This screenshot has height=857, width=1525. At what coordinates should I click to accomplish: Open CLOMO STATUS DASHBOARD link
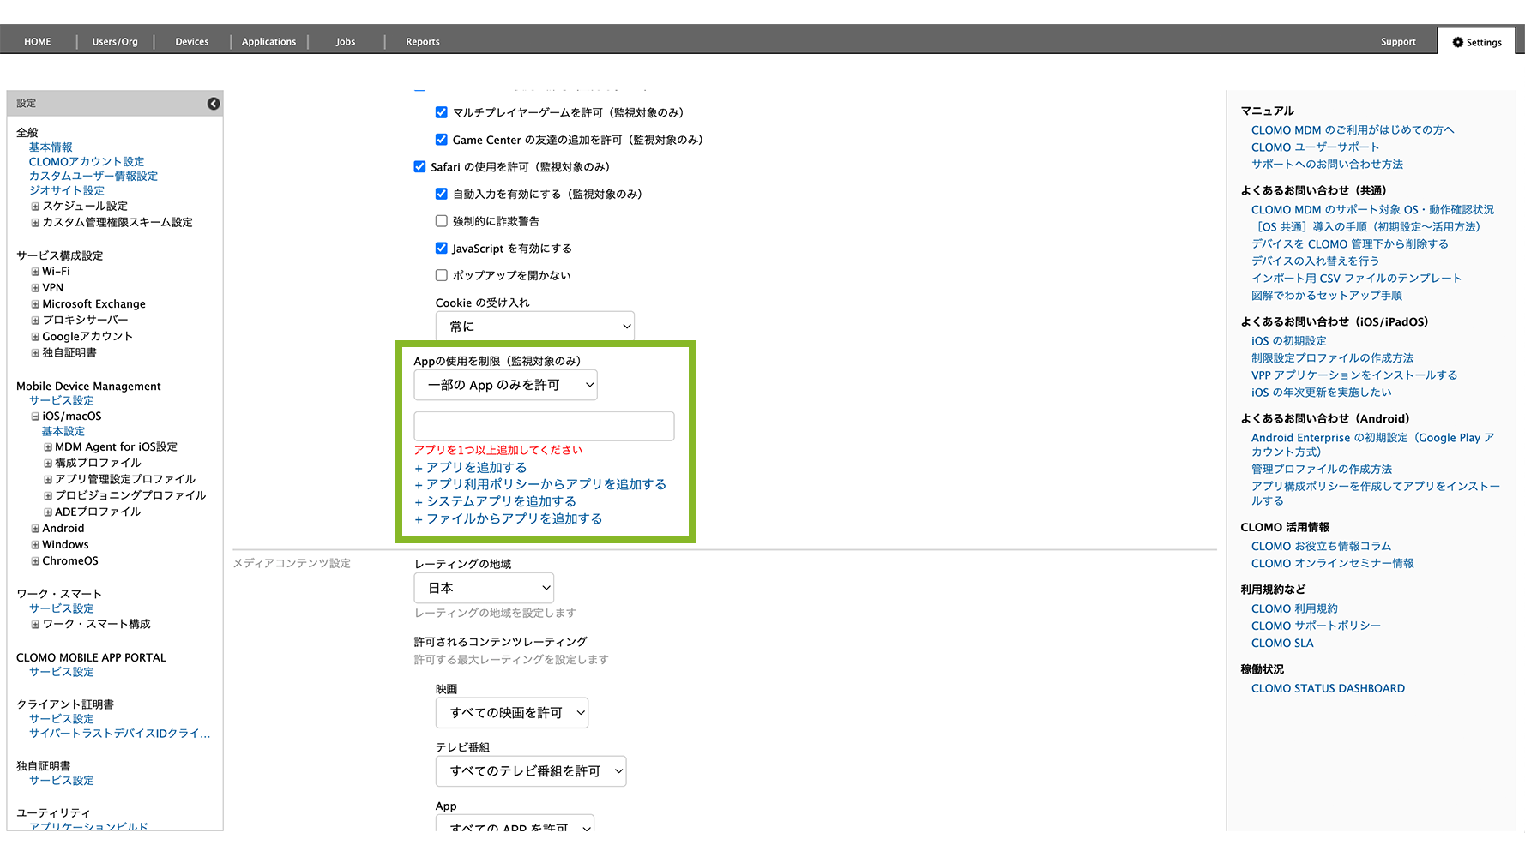click(1327, 688)
